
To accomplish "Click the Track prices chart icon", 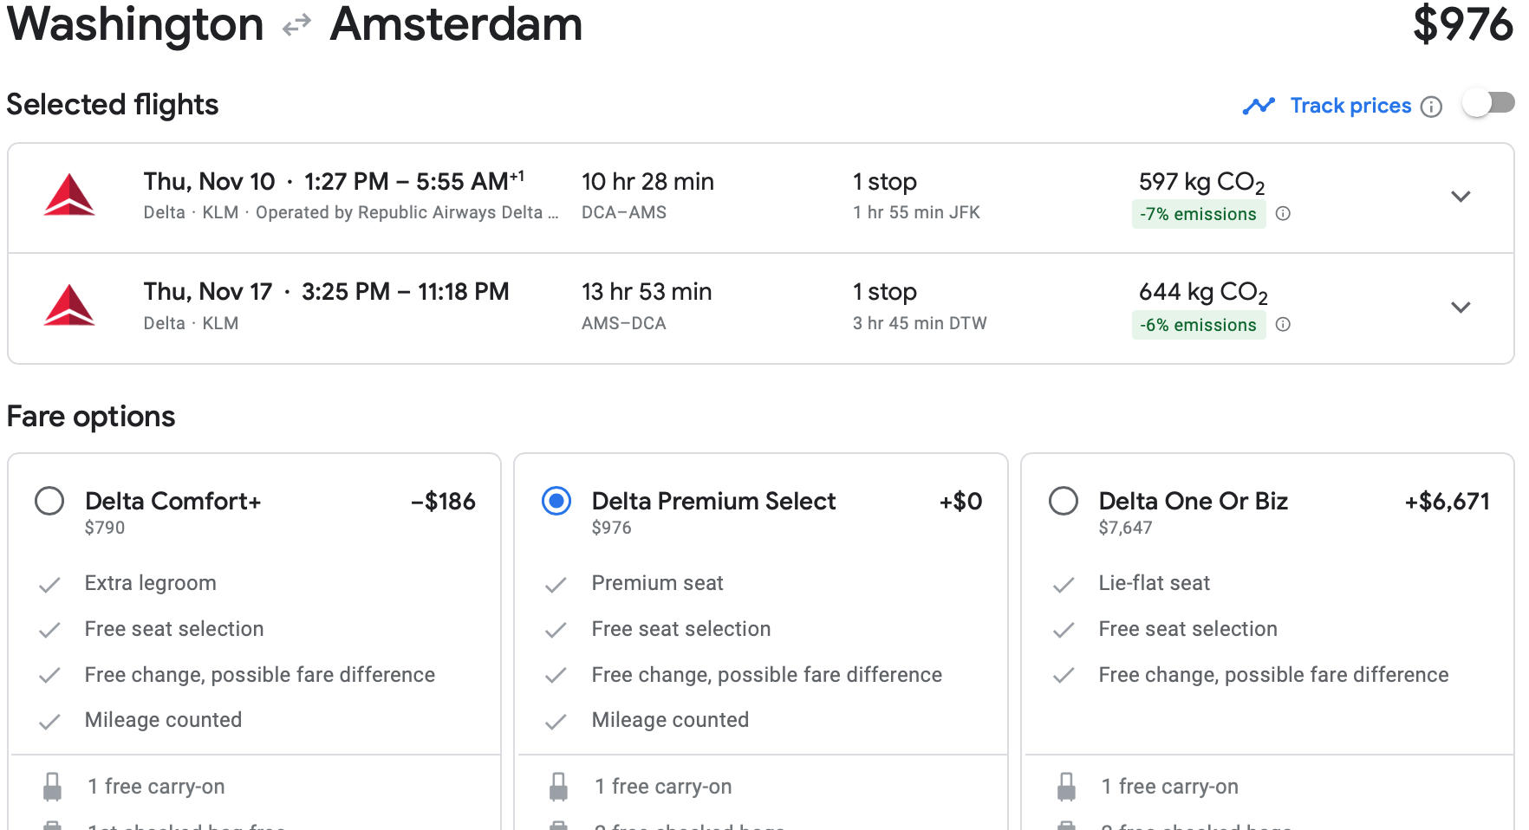I will 1259,106.
